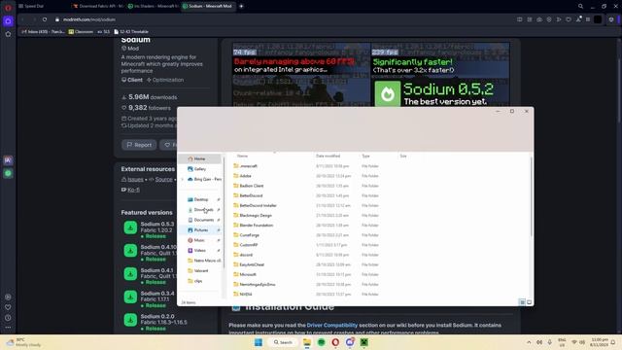
Task: Show hidden system tray icons
Action: (x=529, y=342)
